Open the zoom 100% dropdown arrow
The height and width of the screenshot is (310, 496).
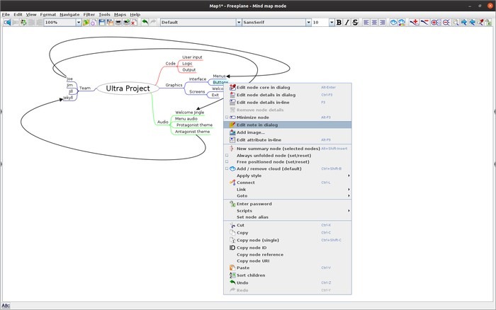(79, 22)
